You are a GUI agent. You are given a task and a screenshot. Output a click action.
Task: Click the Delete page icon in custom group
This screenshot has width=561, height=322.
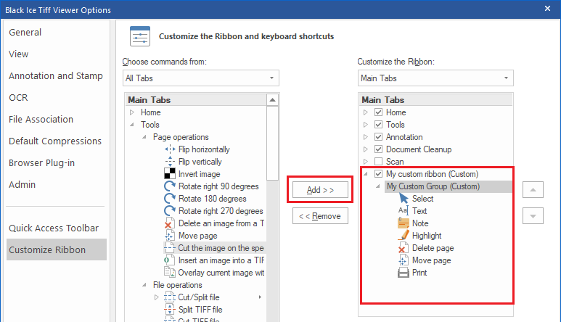click(x=404, y=248)
